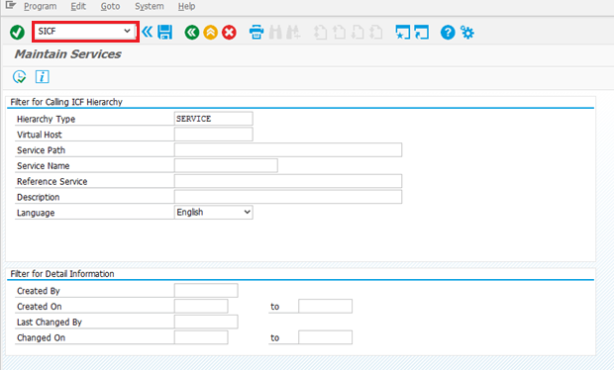Click the green Back arrow icon
This screenshot has width=616, height=370.
[192, 33]
